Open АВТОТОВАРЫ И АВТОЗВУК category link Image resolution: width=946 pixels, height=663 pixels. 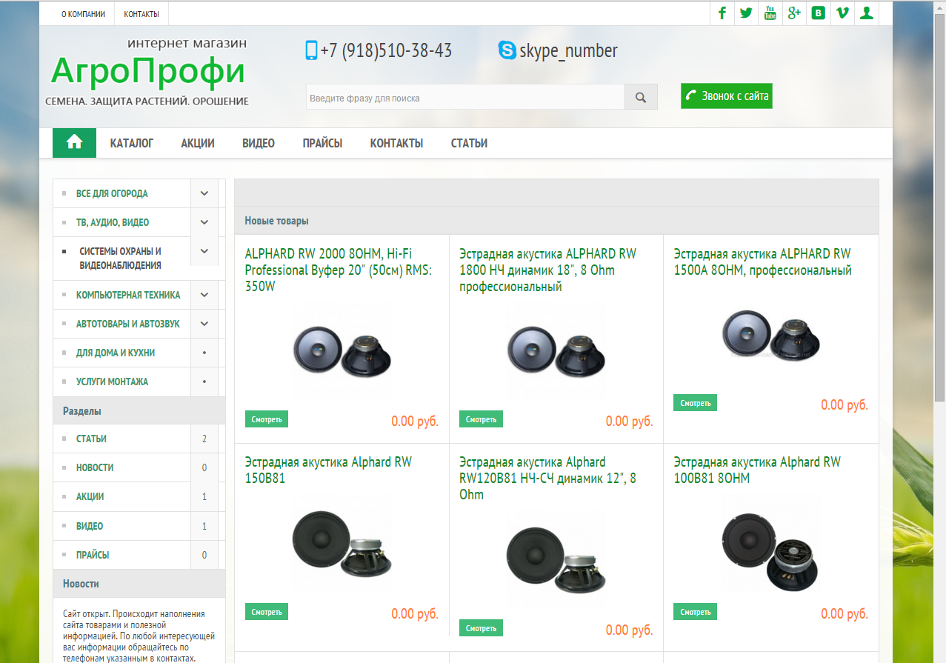128,324
